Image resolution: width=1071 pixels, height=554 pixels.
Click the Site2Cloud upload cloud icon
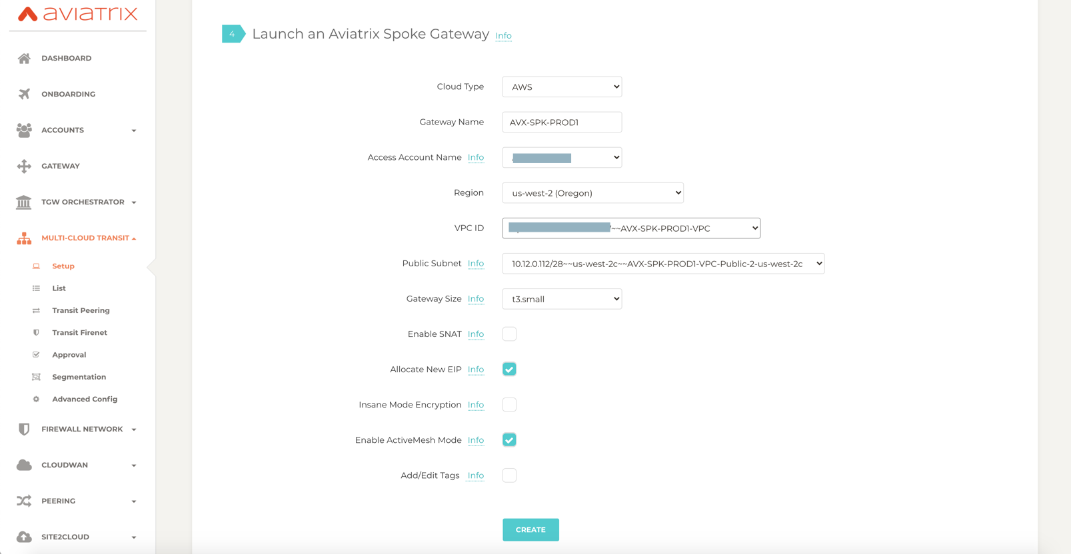point(24,537)
